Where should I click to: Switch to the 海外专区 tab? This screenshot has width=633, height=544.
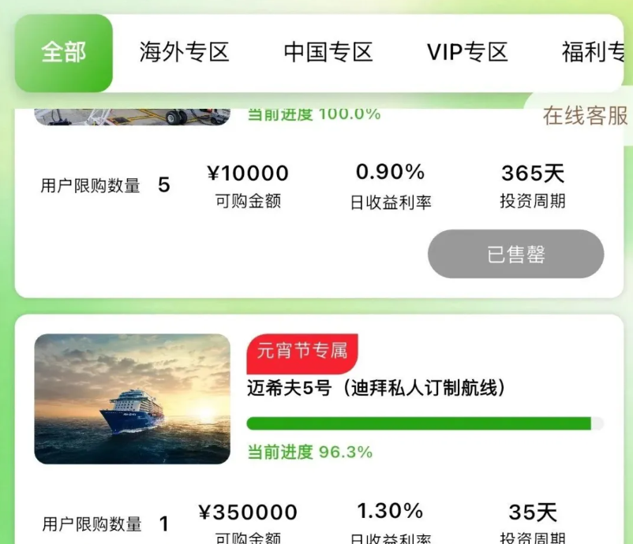(x=183, y=52)
